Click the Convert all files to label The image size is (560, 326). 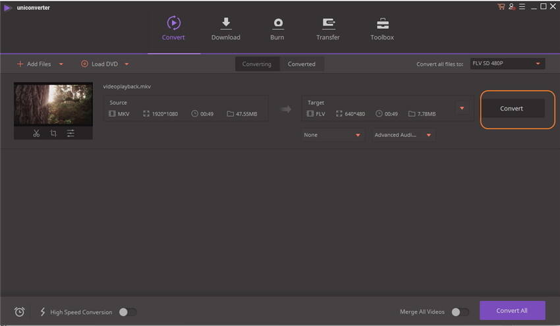click(x=439, y=65)
